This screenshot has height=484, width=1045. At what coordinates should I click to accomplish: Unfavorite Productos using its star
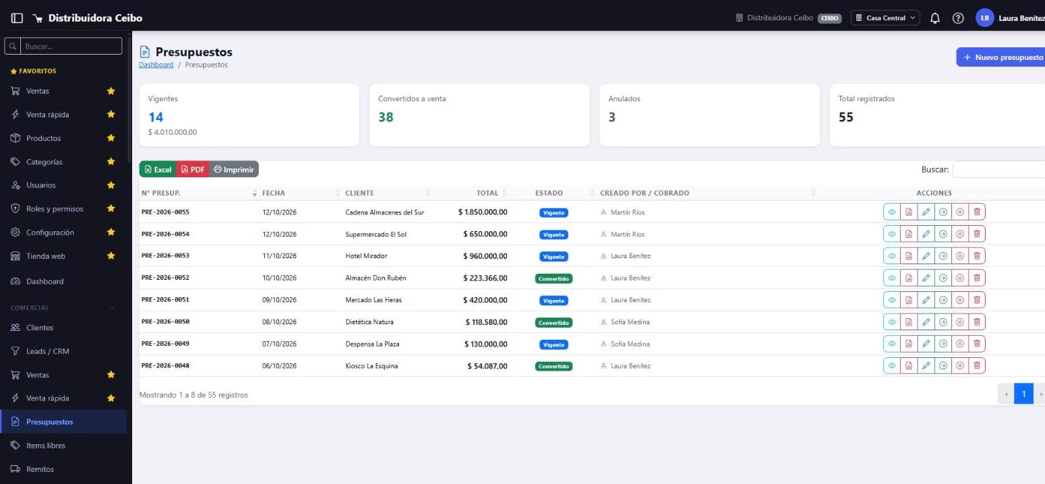pyautogui.click(x=111, y=138)
